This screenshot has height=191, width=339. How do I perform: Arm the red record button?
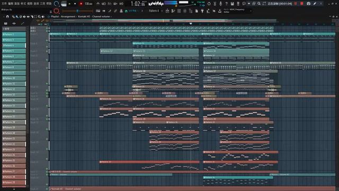[81, 4]
